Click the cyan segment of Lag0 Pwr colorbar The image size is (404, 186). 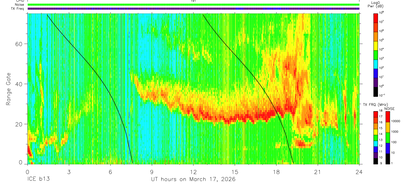pos(376,64)
